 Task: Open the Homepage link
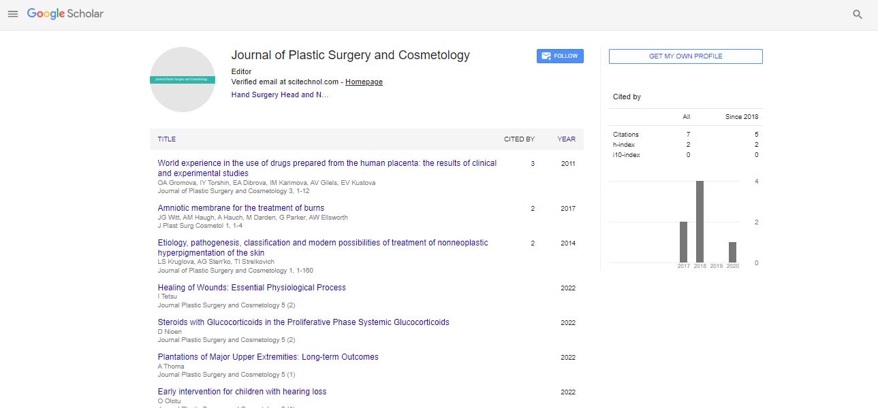[x=364, y=82]
